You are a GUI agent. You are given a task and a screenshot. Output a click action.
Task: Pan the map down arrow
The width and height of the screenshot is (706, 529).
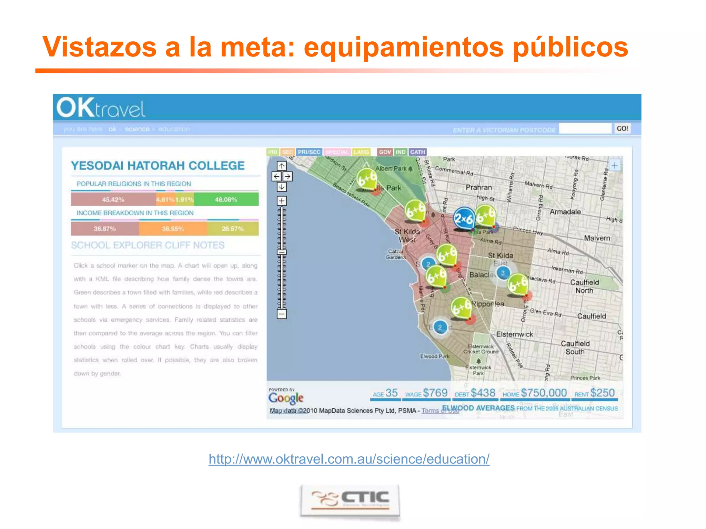(282, 187)
